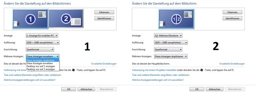Select monitor 1 thumbnail in left dialog
Viewport: 260px width, 94px height.
coord(30,19)
